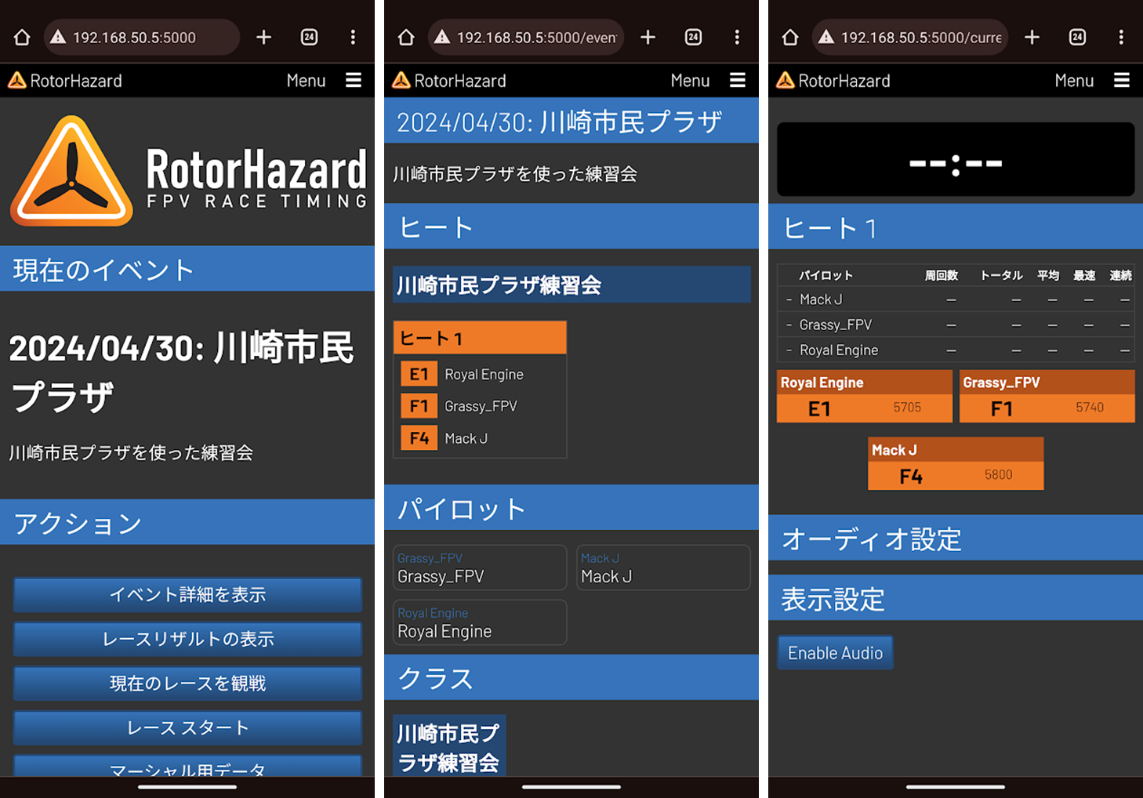Open browser overflow menu in right phone

1121,37
